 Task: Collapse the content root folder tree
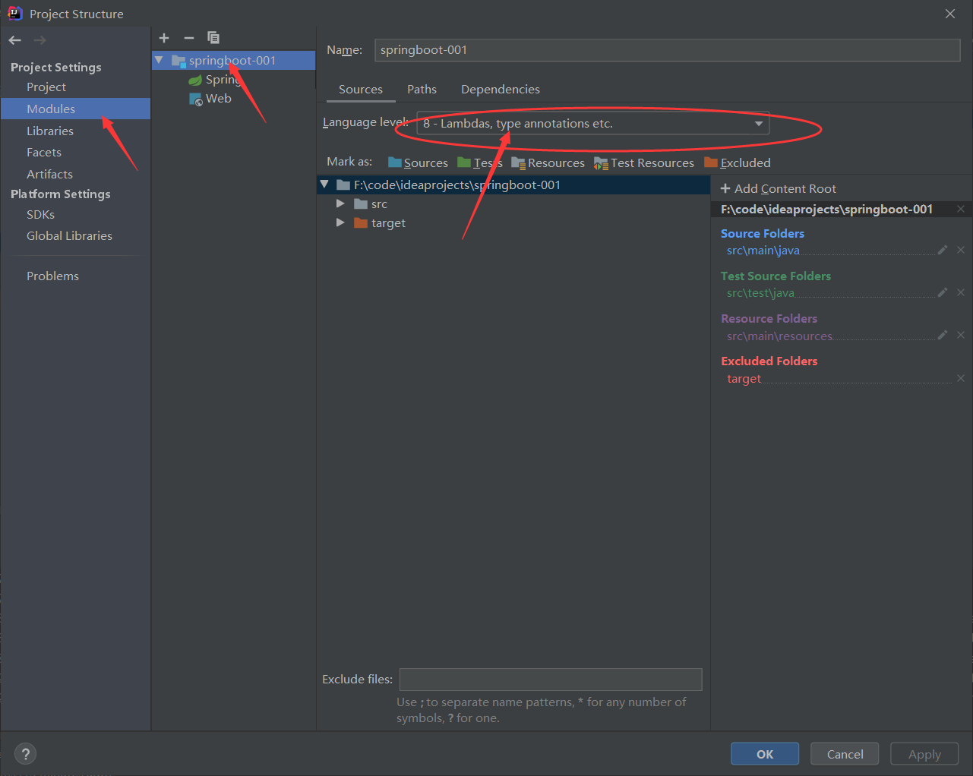tap(325, 185)
